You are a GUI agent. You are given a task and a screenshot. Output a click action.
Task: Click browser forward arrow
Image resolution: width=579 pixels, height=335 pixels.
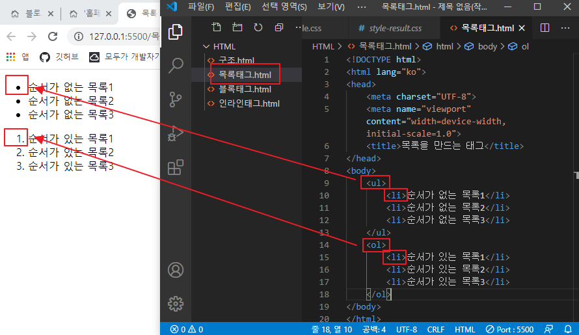point(32,36)
